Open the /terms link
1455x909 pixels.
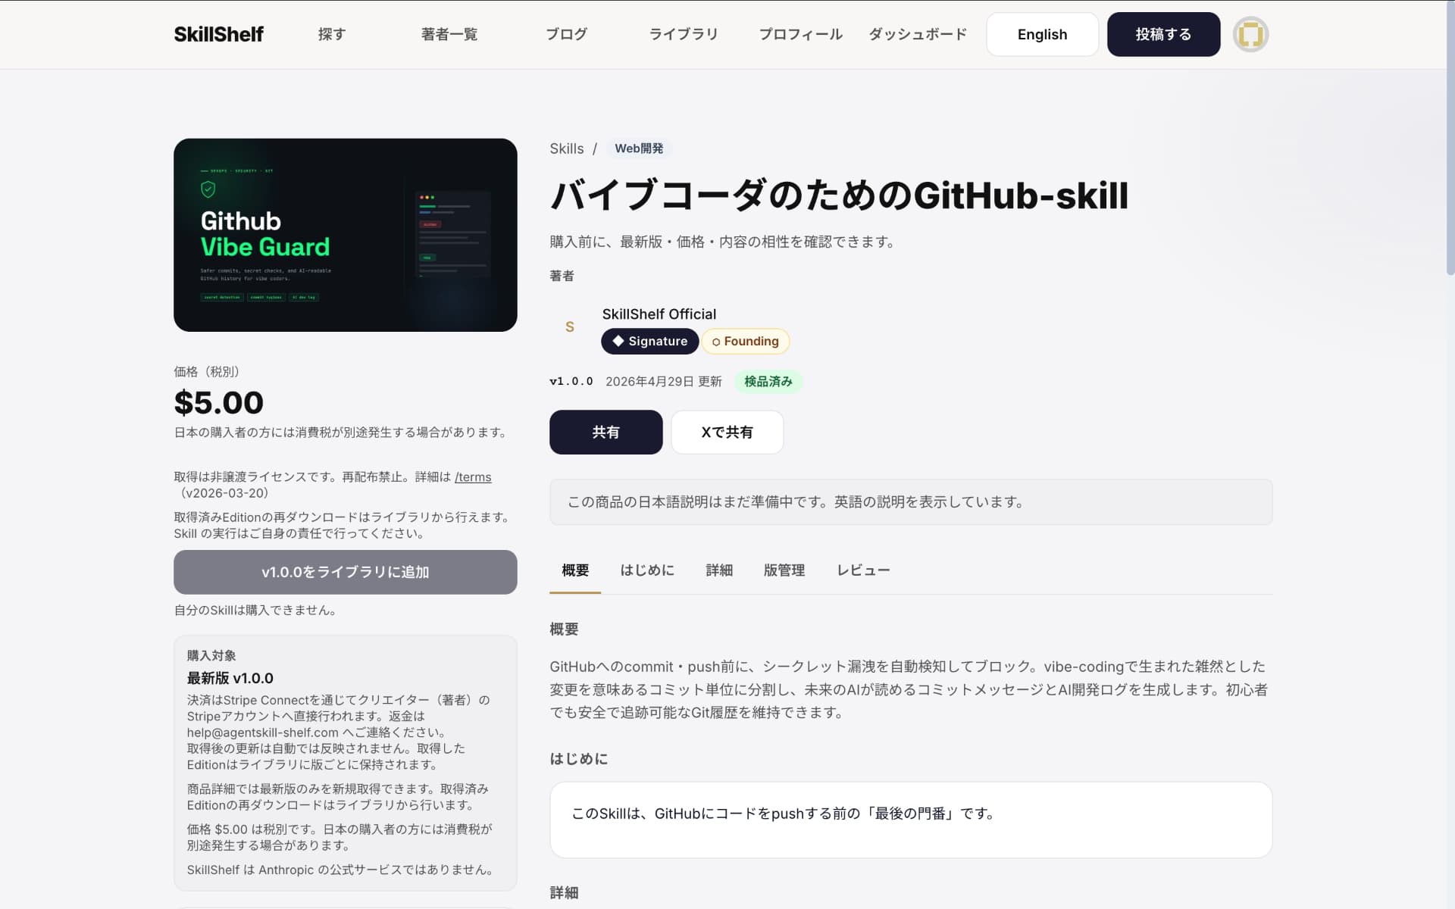473,476
